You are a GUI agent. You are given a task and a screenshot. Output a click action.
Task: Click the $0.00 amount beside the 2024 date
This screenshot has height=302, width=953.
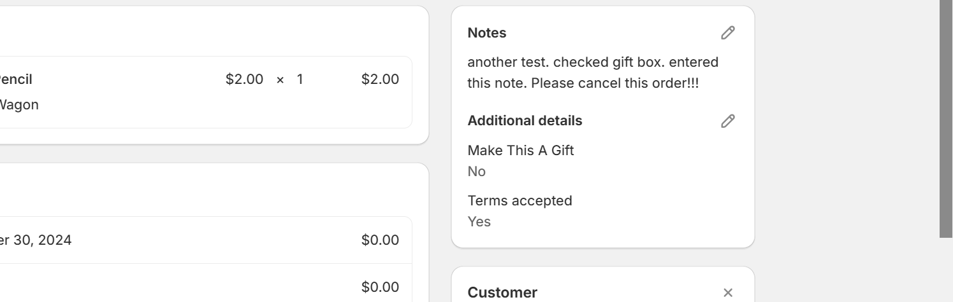click(380, 240)
